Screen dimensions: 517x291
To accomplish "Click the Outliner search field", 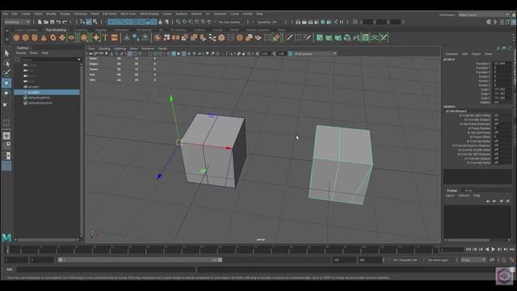I will point(49,60).
